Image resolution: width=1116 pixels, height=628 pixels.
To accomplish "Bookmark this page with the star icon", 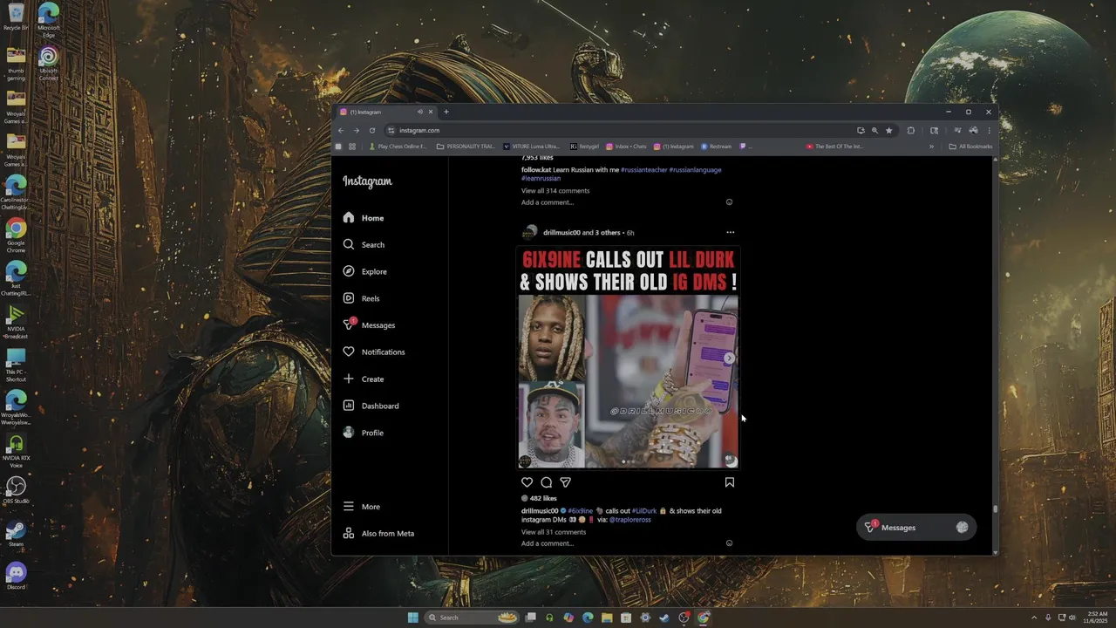I will pyautogui.click(x=889, y=131).
